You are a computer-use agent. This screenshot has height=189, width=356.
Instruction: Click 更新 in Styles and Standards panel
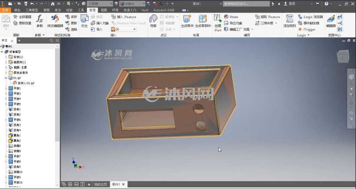tap(71, 23)
